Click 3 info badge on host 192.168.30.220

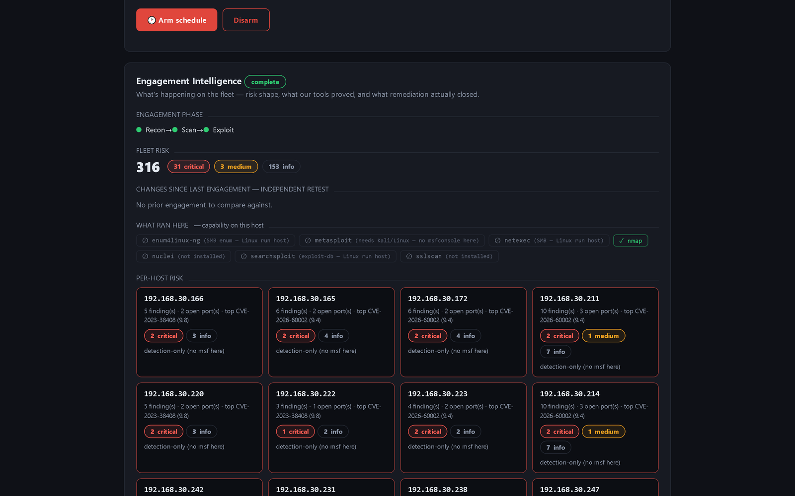click(202, 432)
